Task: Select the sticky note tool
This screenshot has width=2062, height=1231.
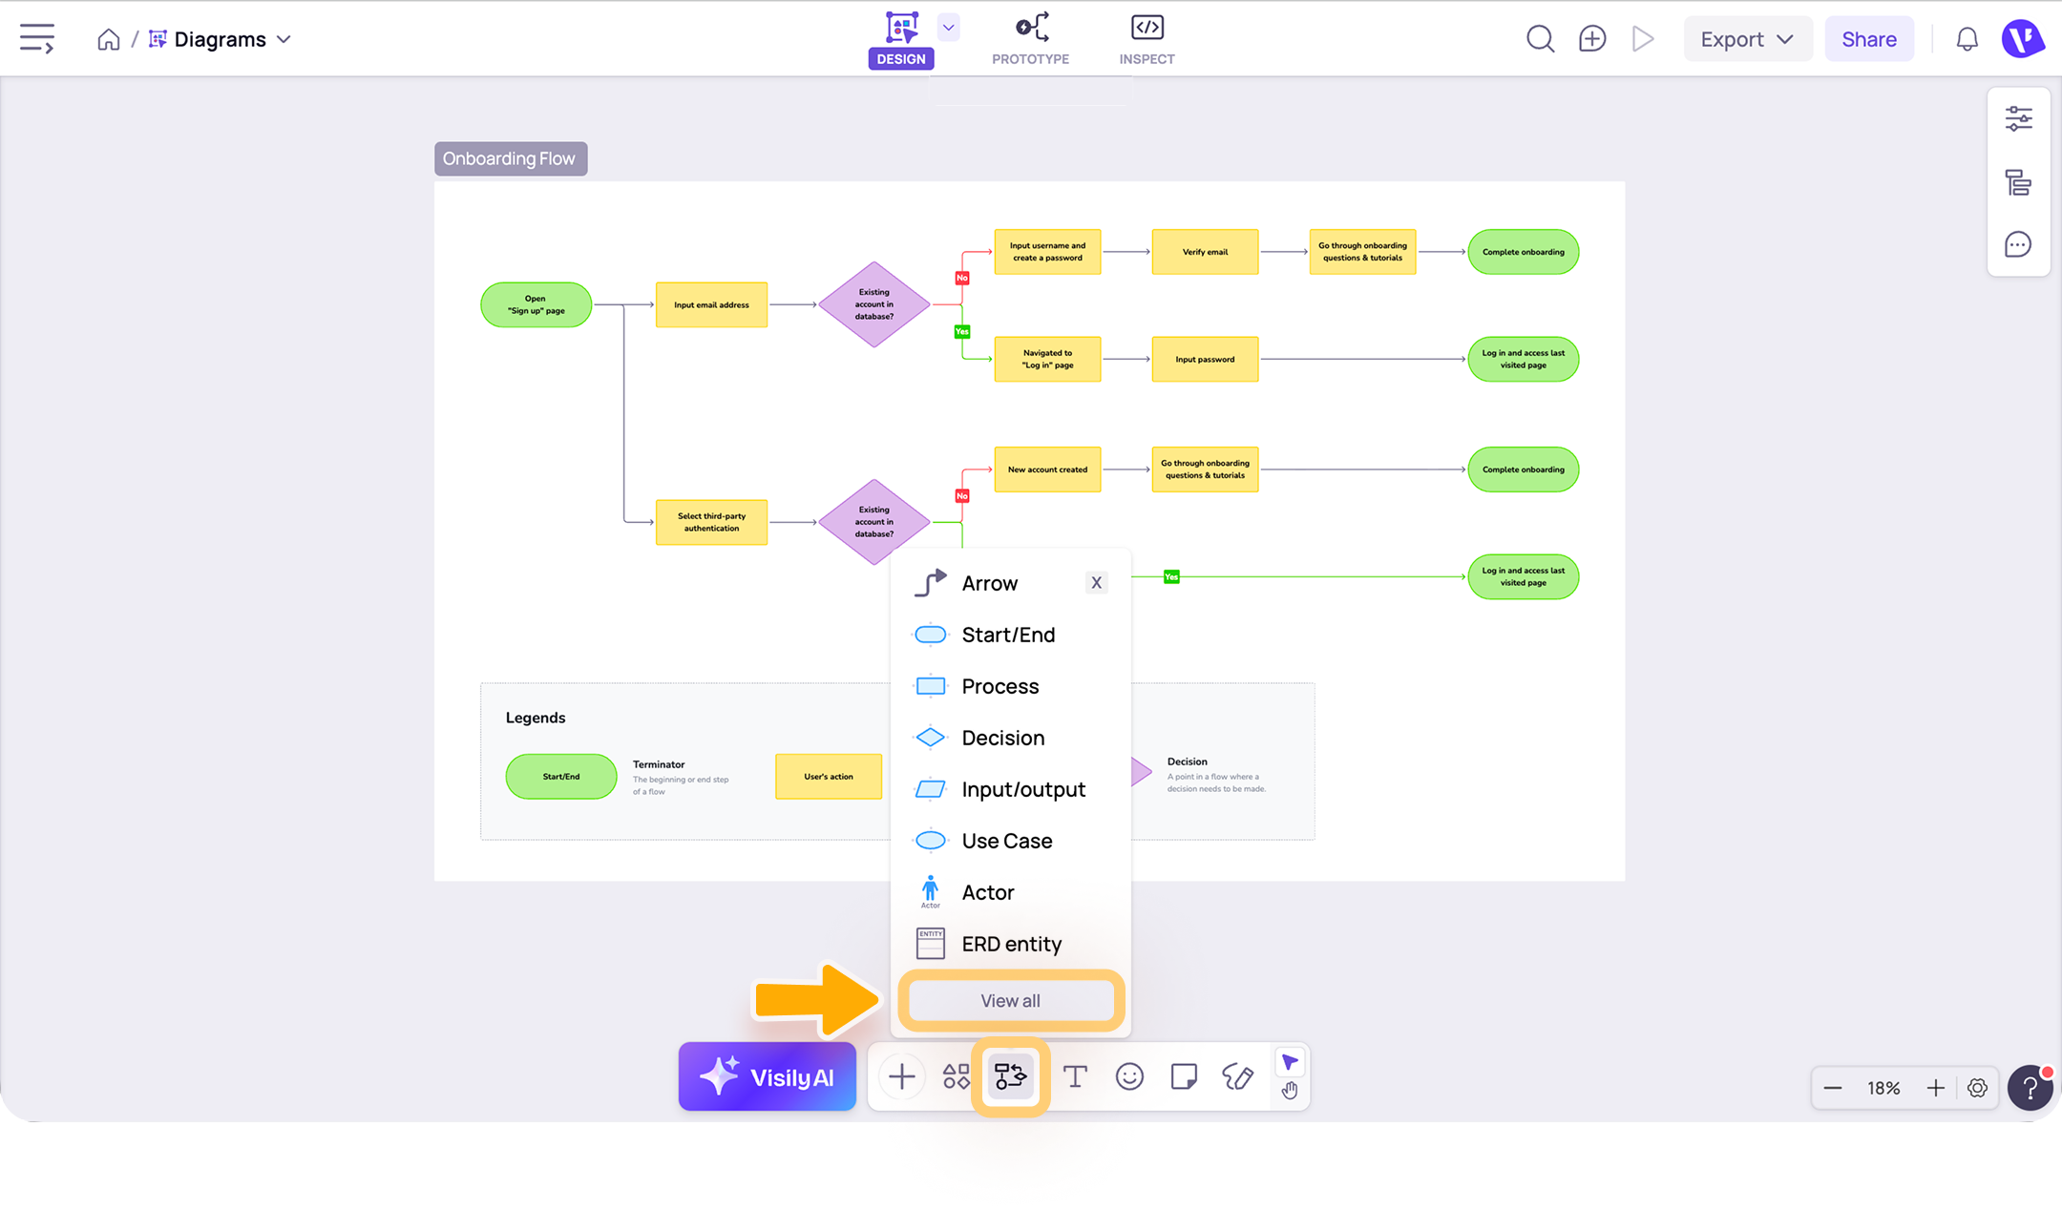Action: coord(1184,1076)
